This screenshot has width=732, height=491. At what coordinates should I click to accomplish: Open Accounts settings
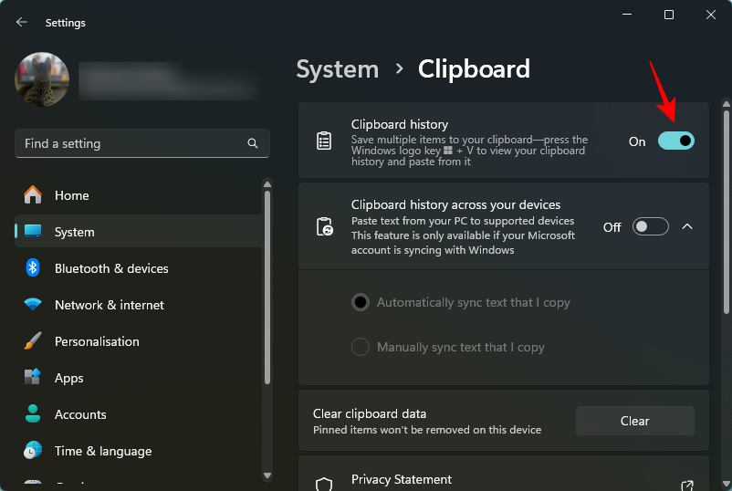tap(139, 414)
